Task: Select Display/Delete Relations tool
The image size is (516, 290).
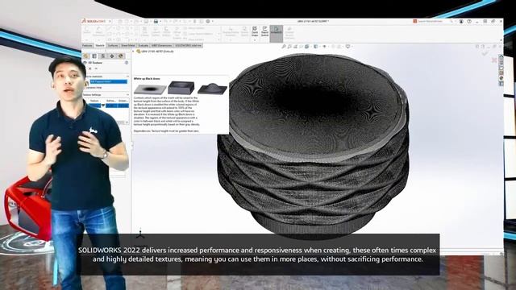Action: click(231, 32)
